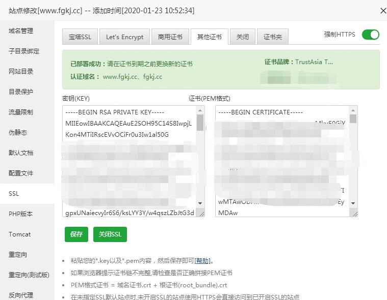Screen dimensions: 387x300
Task: Open the Let's Encrypt tab
Action: coord(124,37)
